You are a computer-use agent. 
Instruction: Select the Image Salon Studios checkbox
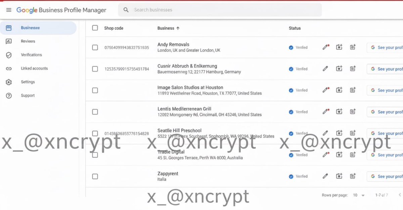(x=95, y=90)
